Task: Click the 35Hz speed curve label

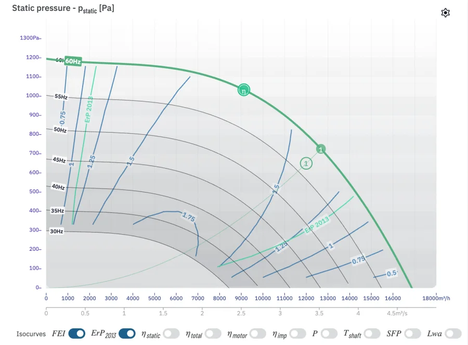Action: 57,211
